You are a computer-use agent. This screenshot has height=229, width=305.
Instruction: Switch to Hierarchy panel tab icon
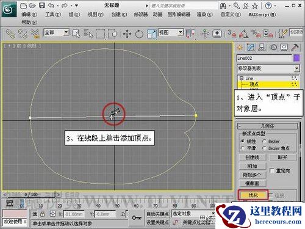click(262, 48)
